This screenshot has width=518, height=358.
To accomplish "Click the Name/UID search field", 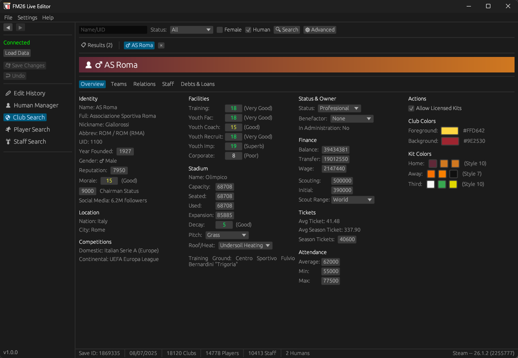I will [x=113, y=30].
